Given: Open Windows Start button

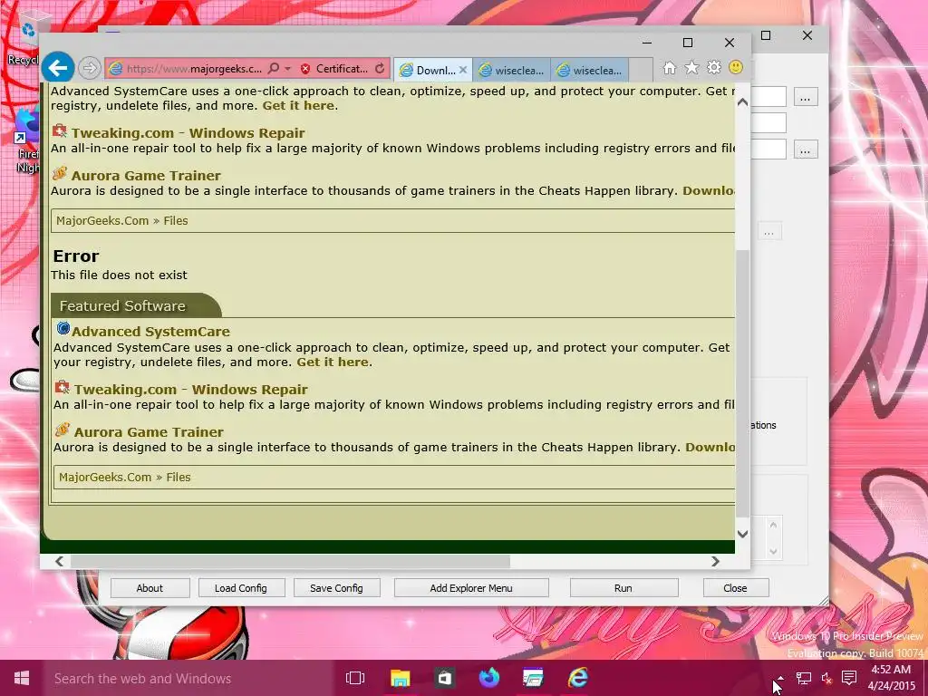Looking at the screenshot, I should click(x=22, y=678).
